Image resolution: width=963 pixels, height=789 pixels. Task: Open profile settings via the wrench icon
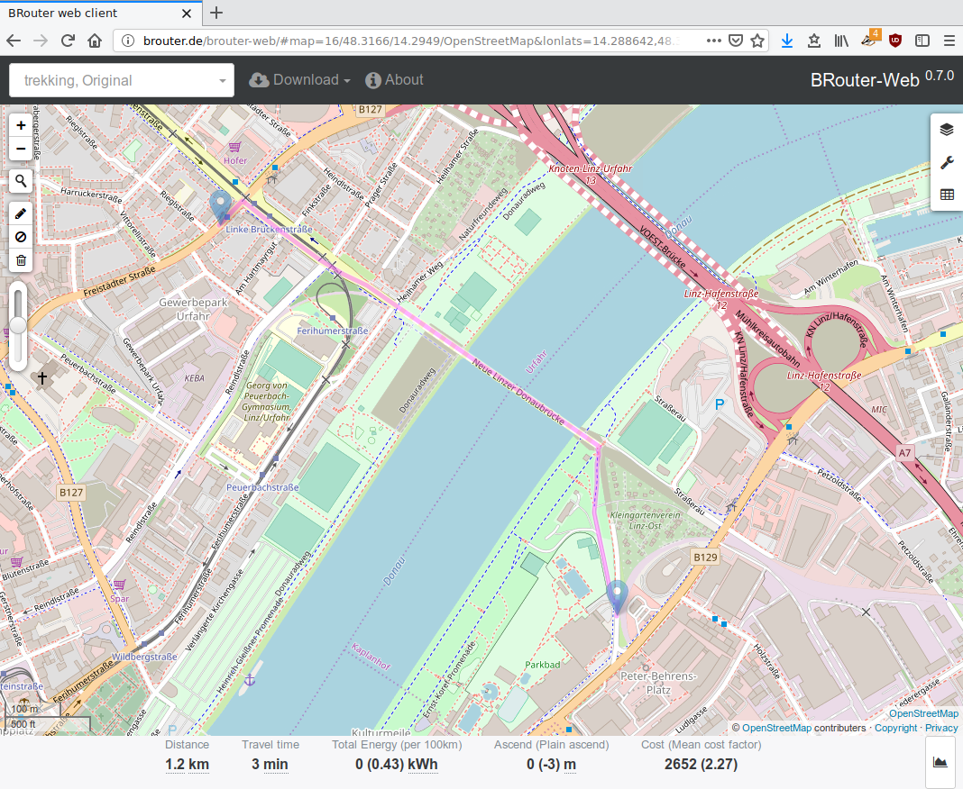pos(946,163)
